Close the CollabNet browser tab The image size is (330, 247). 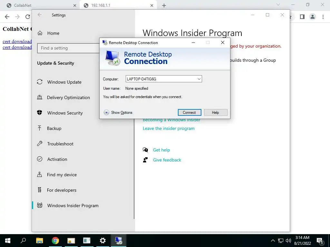click(x=75, y=6)
